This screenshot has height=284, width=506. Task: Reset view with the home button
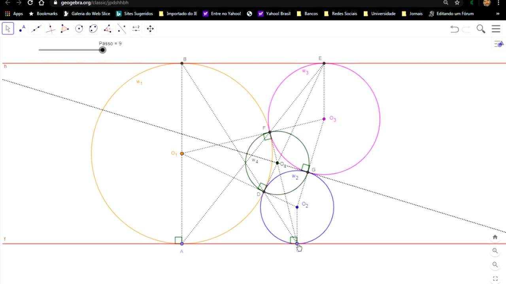coord(495,237)
